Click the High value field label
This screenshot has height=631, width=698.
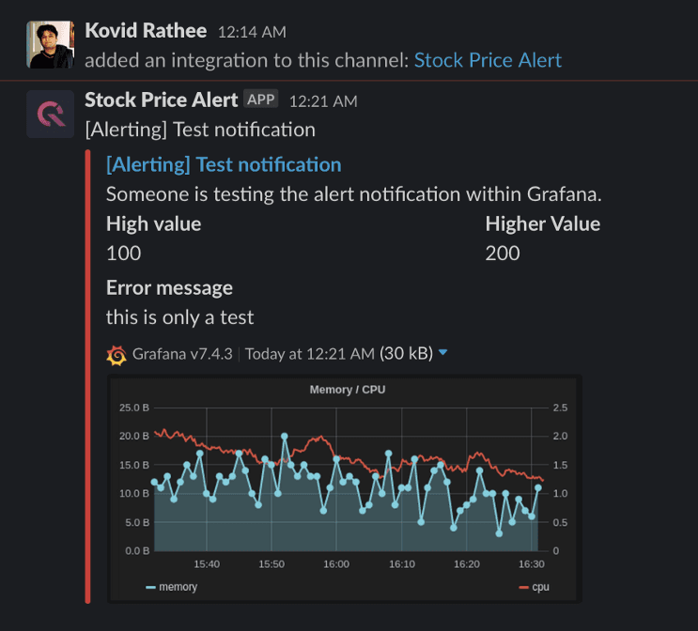(153, 223)
